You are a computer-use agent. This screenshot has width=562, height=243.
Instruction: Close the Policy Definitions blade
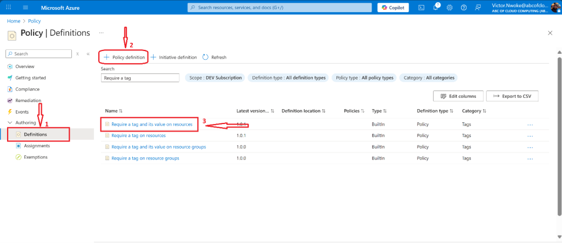pos(550,33)
